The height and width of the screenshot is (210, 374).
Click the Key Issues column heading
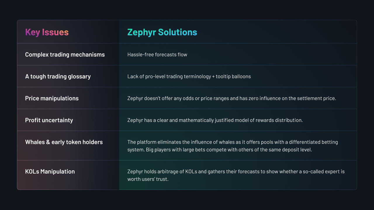coord(47,32)
